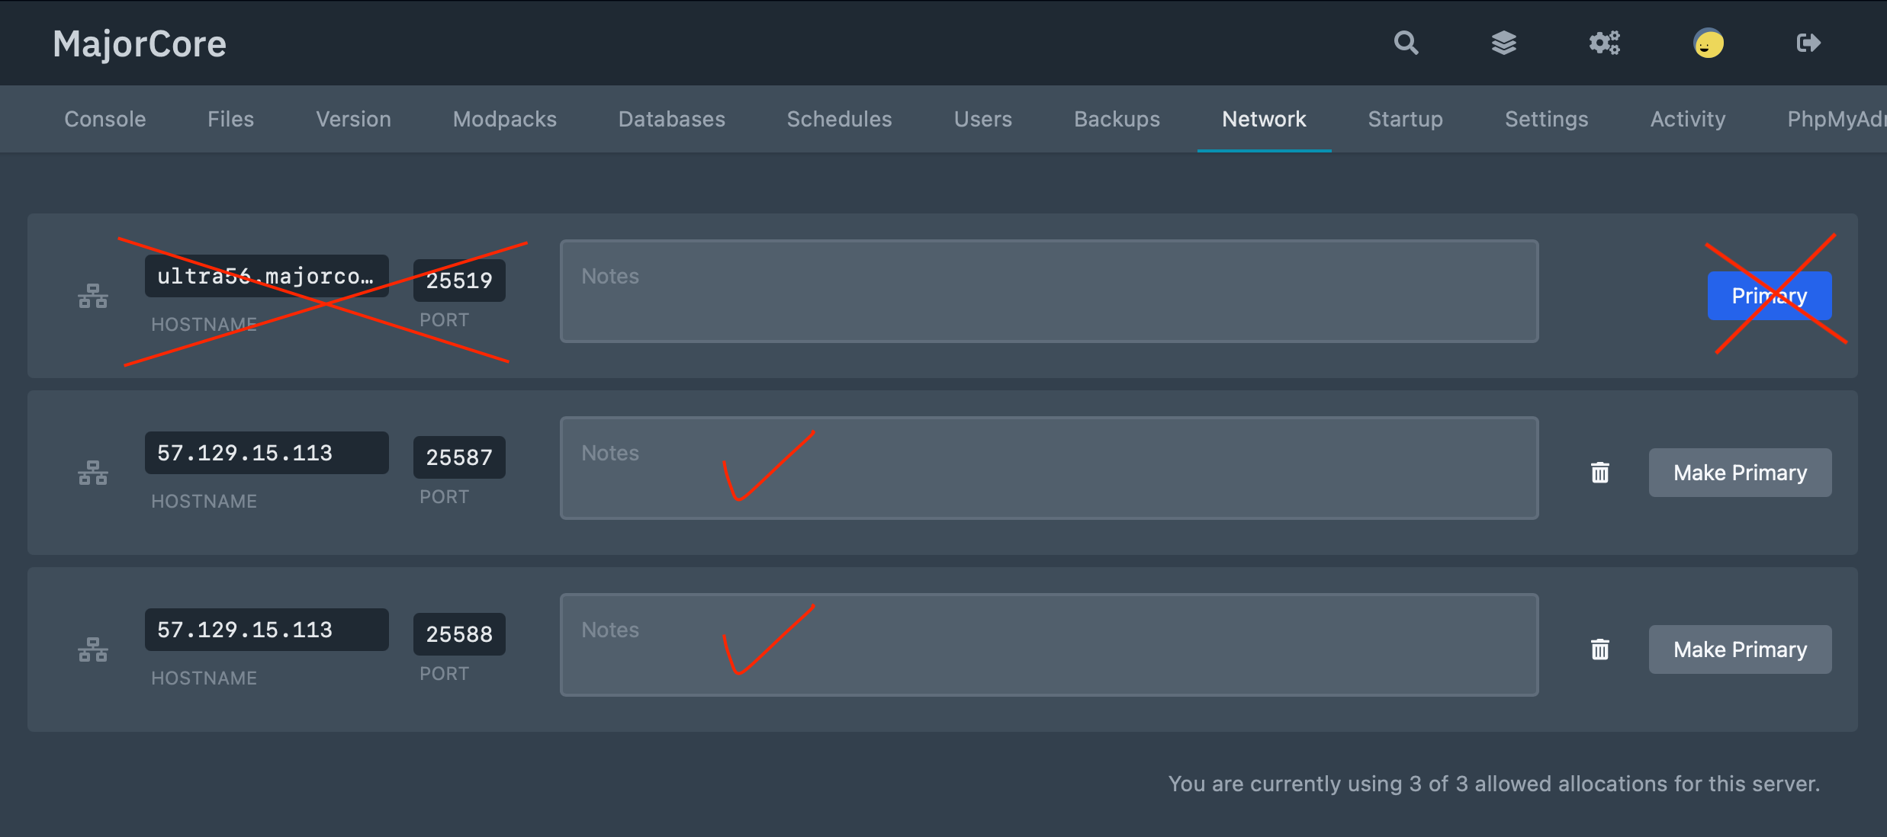The width and height of the screenshot is (1887, 837).
Task: Go to the Startup tab
Action: click(1405, 119)
